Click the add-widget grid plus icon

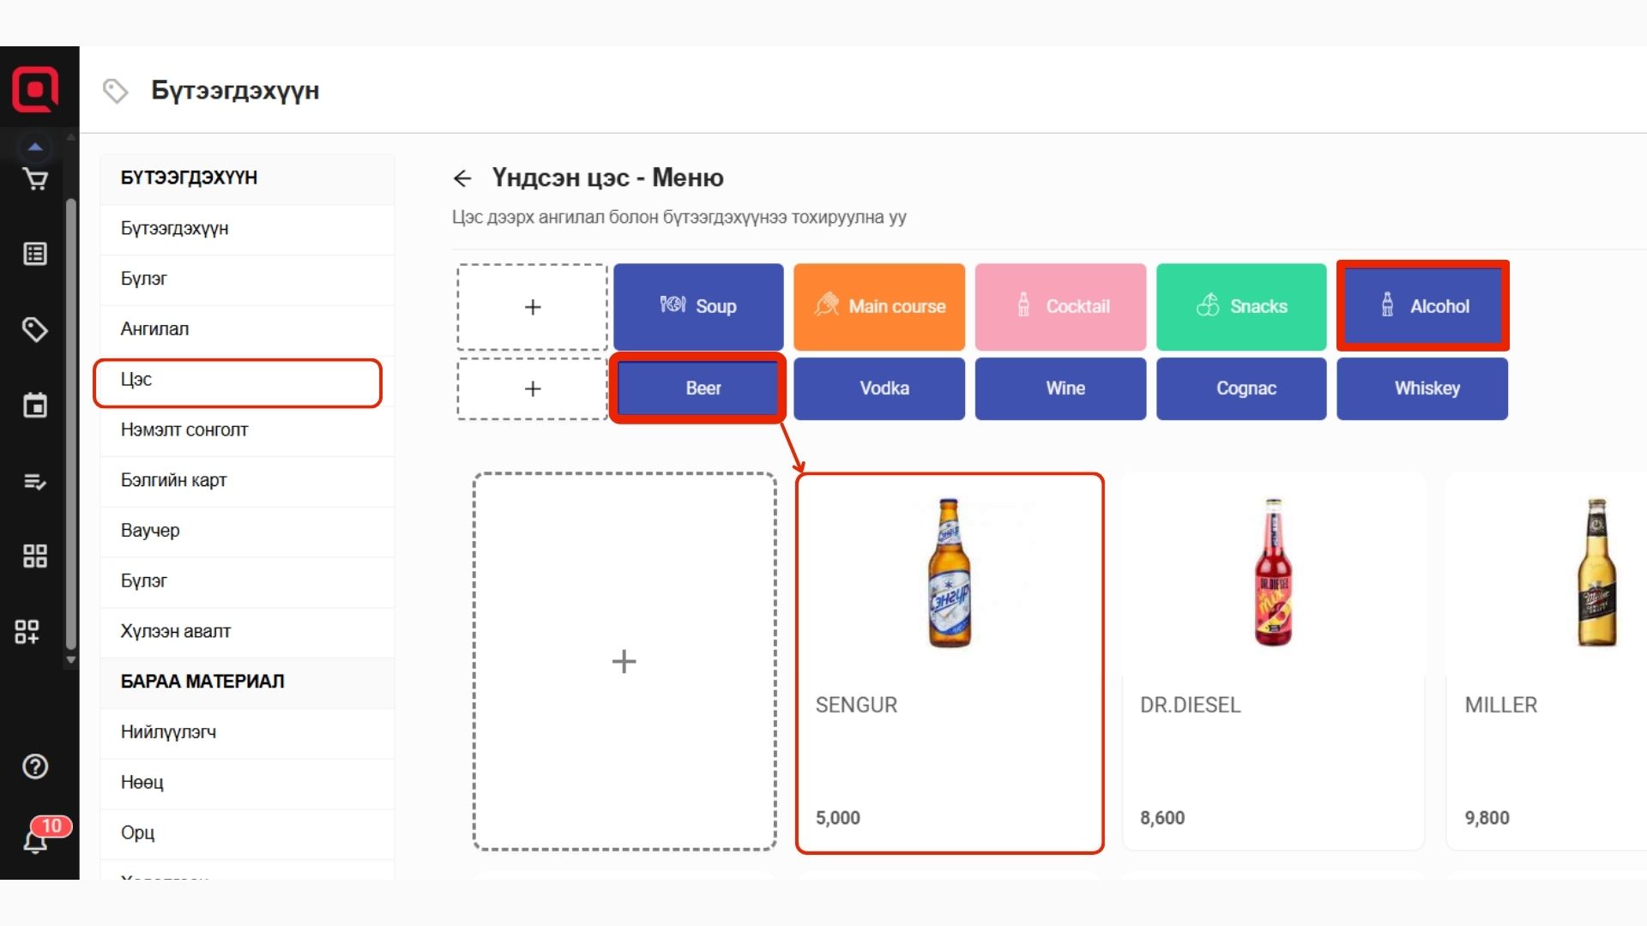tap(27, 632)
